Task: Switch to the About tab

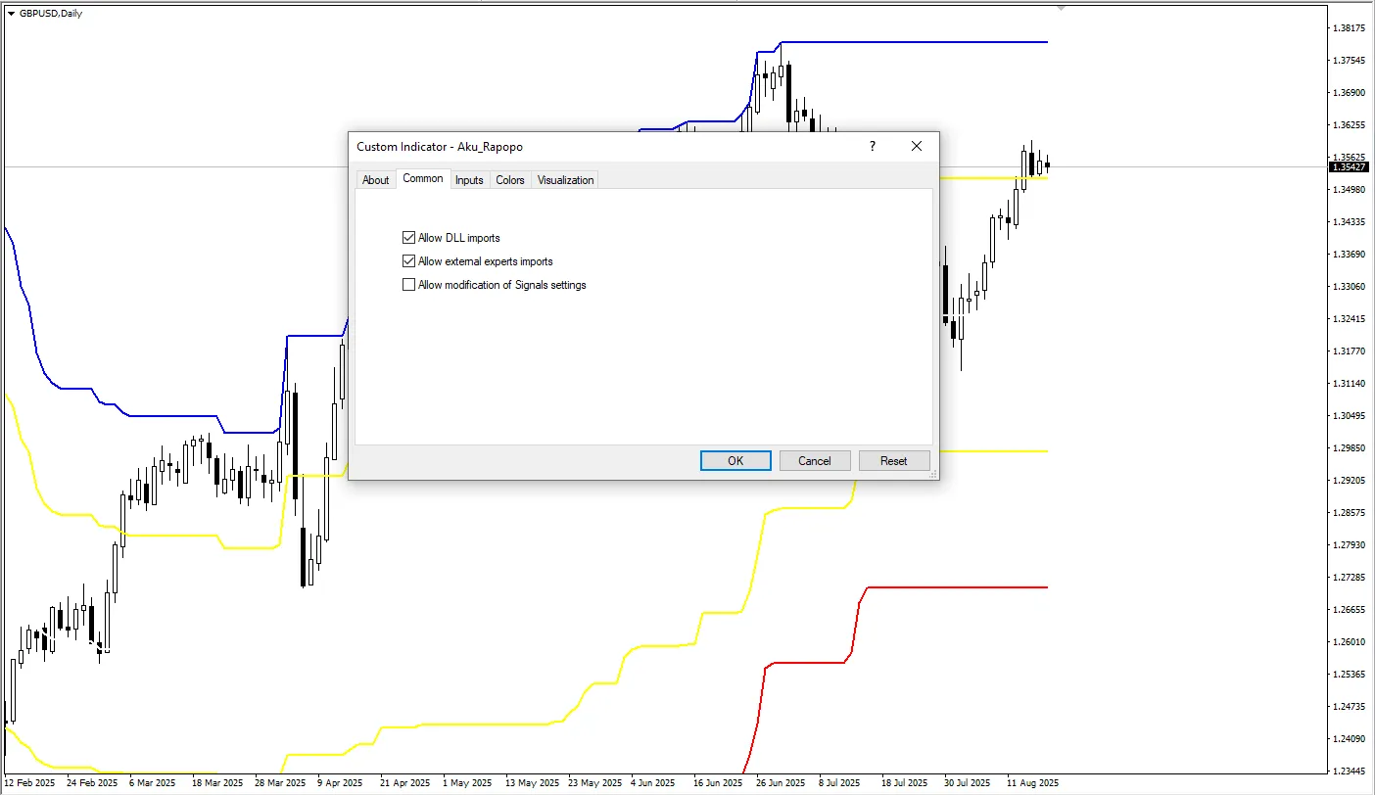Action: (375, 180)
